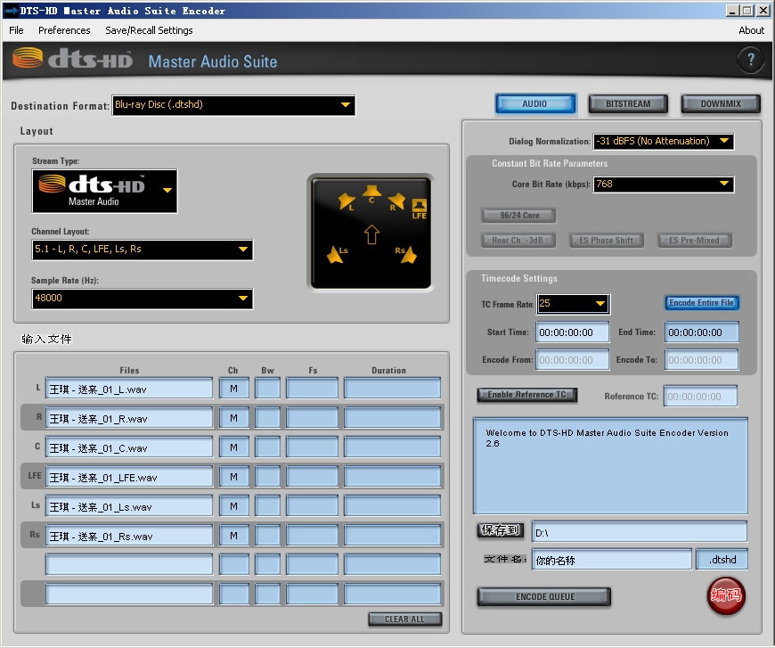Click the help question mark icon
Viewport: 775px width, 648px height.
[750, 61]
